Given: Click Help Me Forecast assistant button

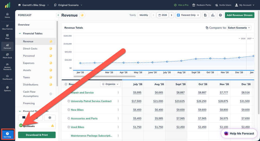Looking at the screenshot, I should coord(239,133).
